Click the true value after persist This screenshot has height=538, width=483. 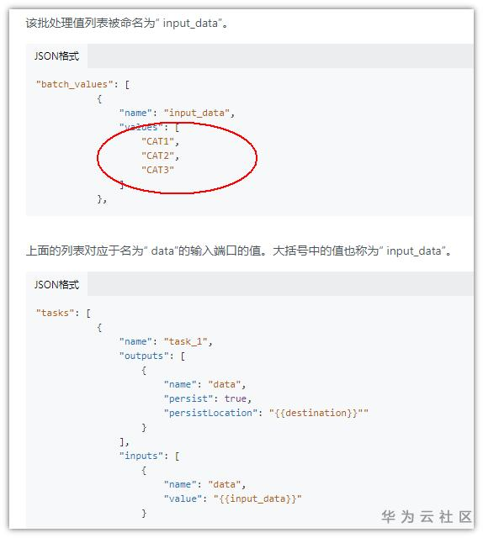(x=236, y=398)
